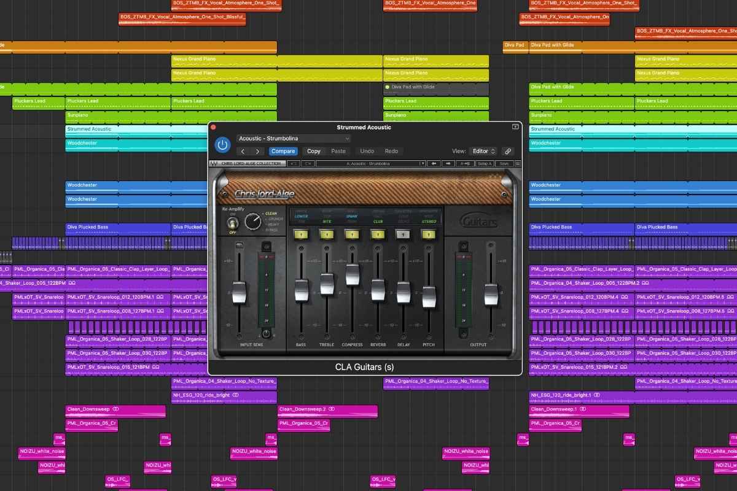Click the Bass fader handle
This screenshot has width=737, height=491.
tap(301, 291)
